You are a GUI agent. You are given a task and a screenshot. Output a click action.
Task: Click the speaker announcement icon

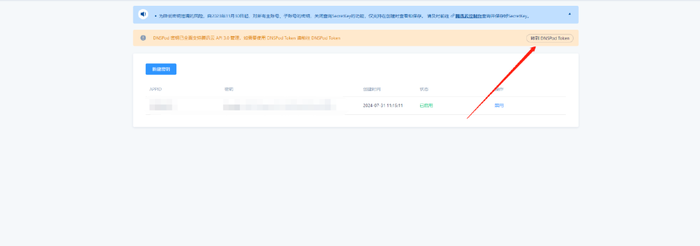(143, 14)
